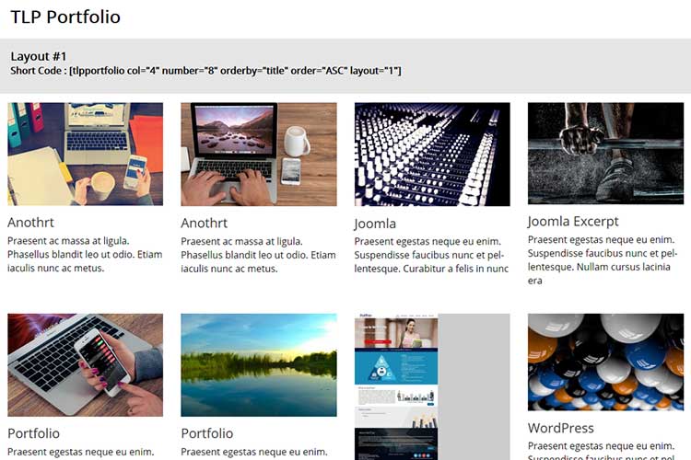Image resolution: width=691 pixels, height=460 pixels.
Task: Open Portfolio title below the lake image
Action: click(207, 433)
